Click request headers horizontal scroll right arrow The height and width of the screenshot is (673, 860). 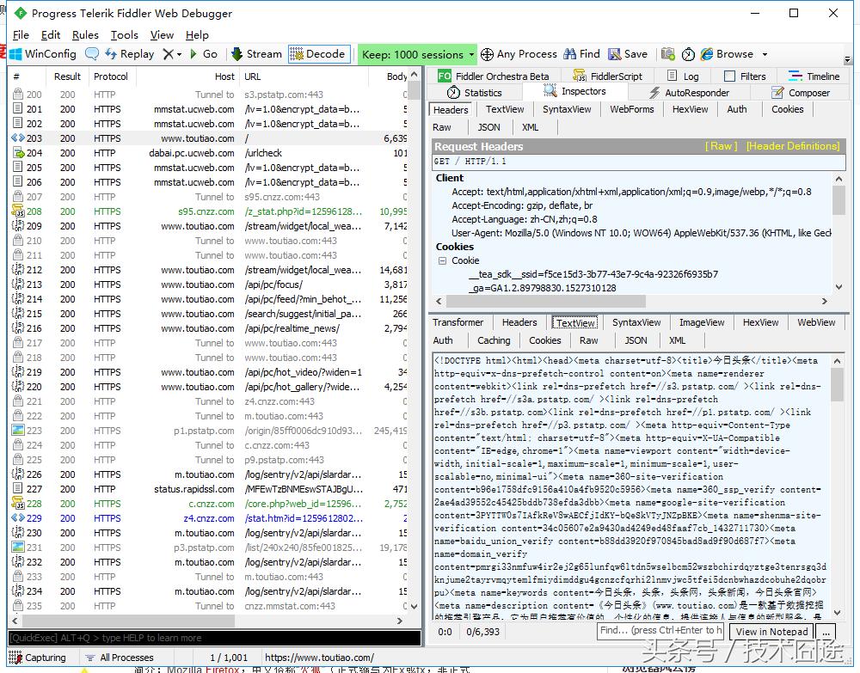pos(825,302)
